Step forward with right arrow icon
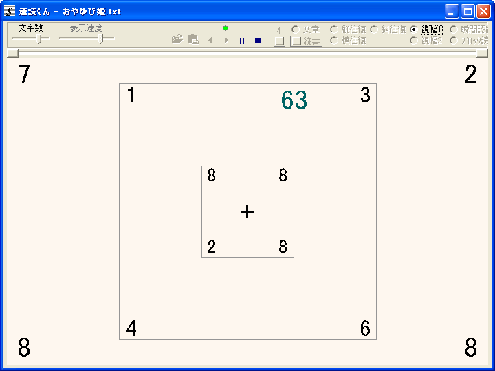Image resolution: width=495 pixels, height=371 pixels. point(226,41)
